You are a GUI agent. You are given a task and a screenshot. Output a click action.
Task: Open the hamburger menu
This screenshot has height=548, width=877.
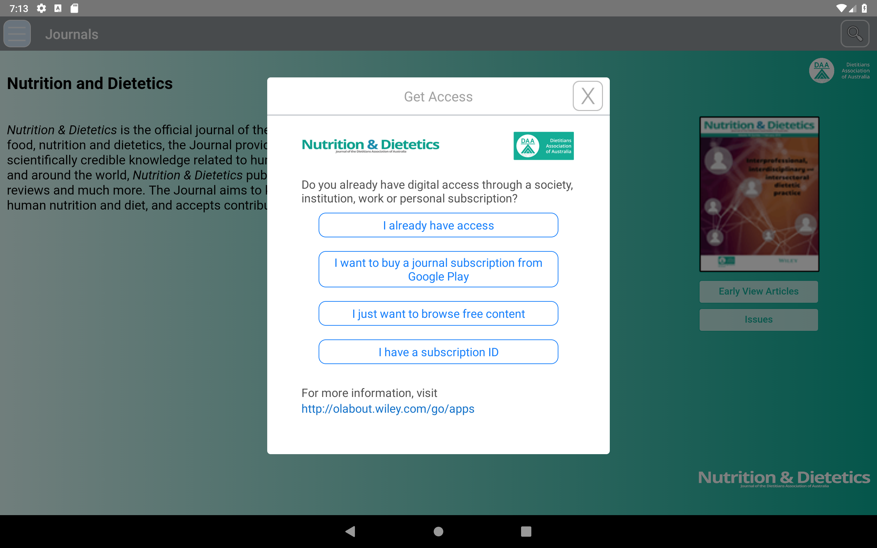pyautogui.click(x=17, y=34)
